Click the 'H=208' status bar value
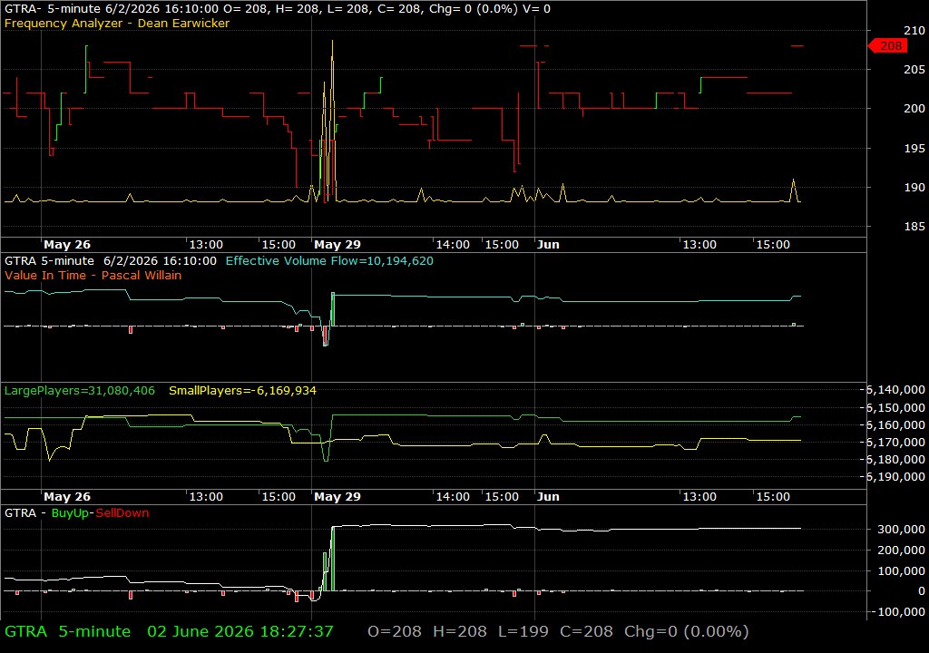929x653 pixels. [460, 631]
